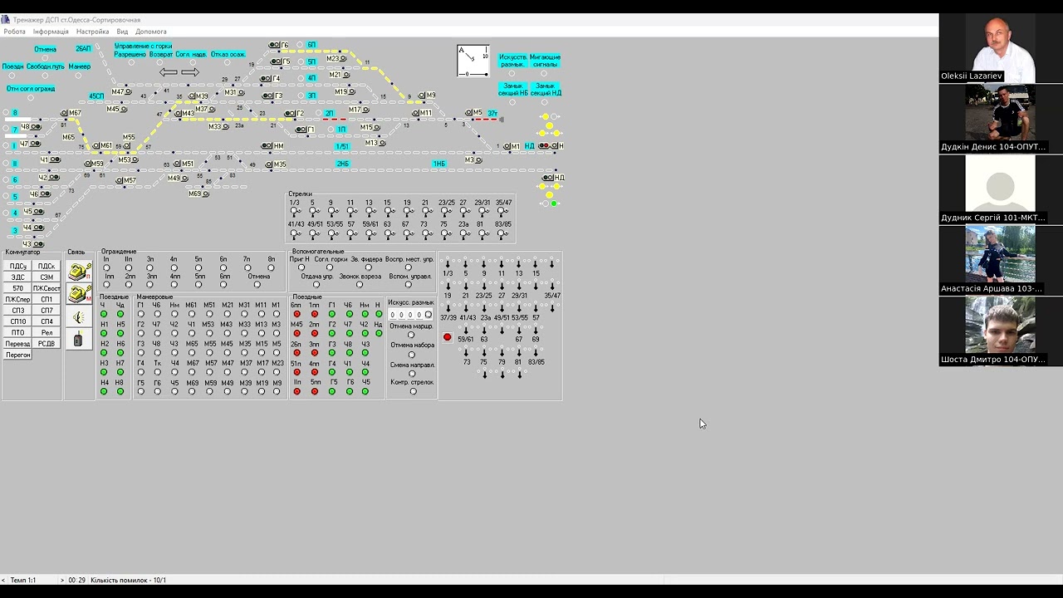
Task: Click the left hollow arrow under Управление с горки
Action: point(169,72)
